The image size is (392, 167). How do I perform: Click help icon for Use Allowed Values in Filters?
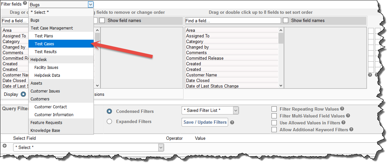pyautogui.click(x=343, y=122)
